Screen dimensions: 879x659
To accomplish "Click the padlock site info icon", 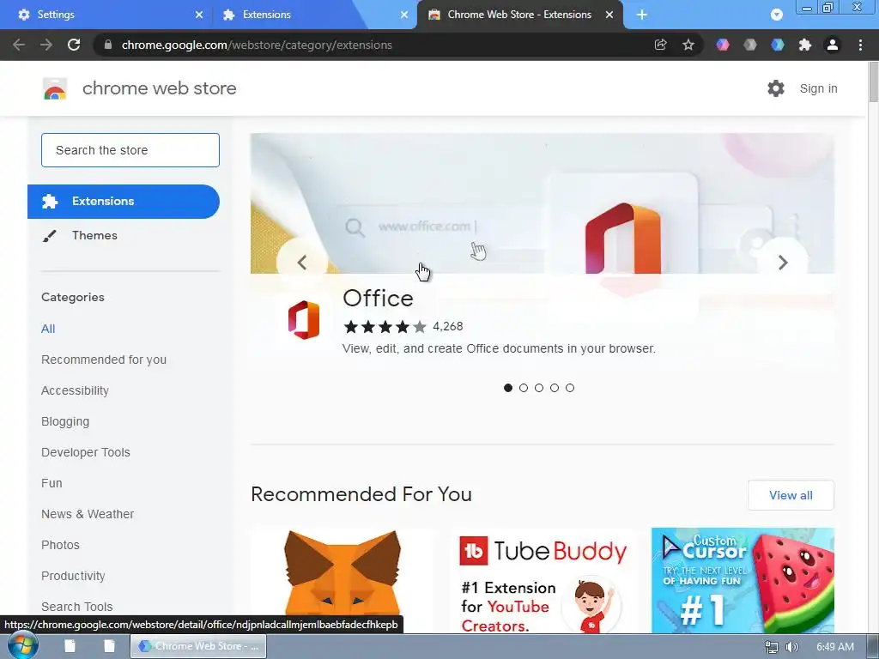I will (x=108, y=45).
